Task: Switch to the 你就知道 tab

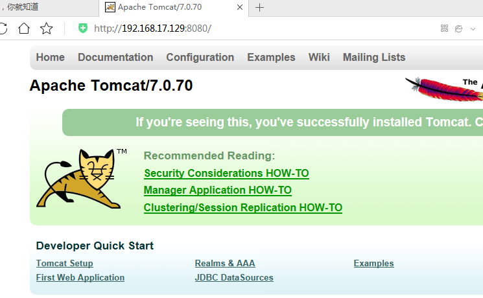Action: pyautogui.click(x=48, y=7)
